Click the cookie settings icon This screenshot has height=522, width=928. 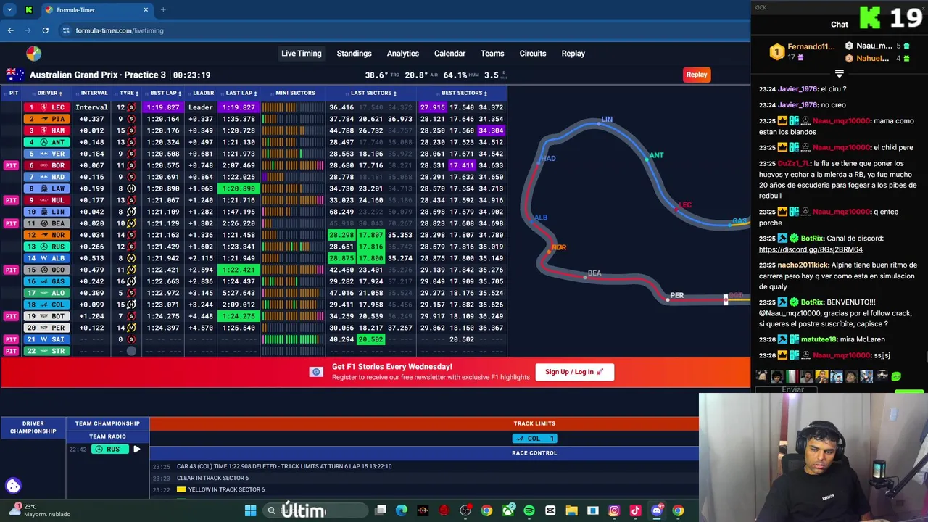[x=13, y=486]
